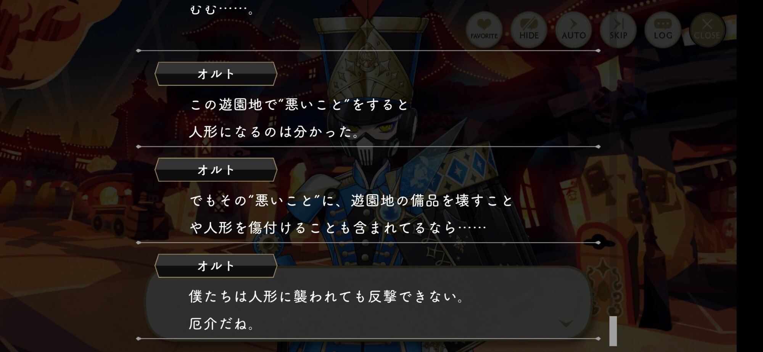
Task: Select the third オルト name plate
Action: pos(216,266)
